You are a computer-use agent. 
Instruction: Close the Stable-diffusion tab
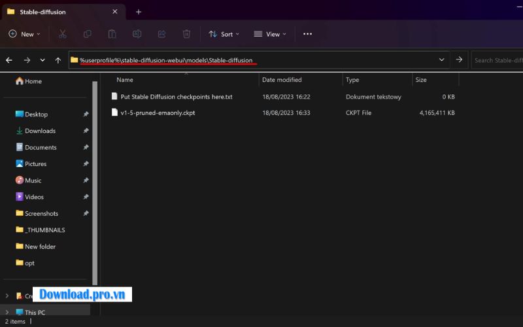coord(115,12)
